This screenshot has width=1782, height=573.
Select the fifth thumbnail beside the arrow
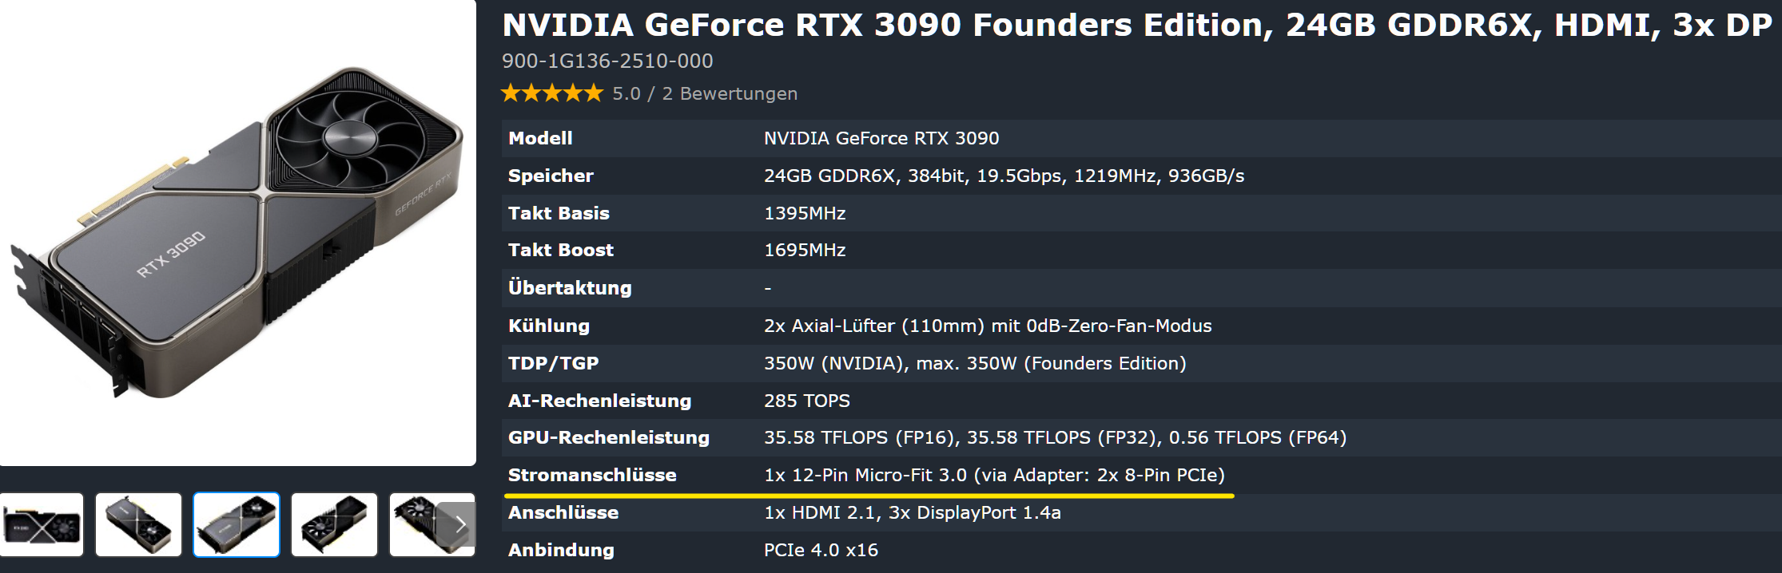416,524
